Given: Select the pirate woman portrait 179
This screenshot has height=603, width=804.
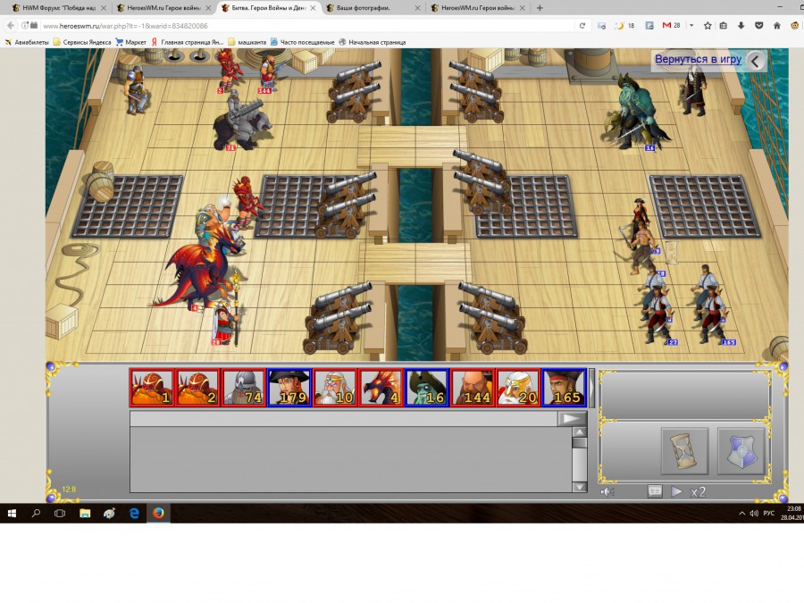Looking at the screenshot, I should [289, 388].
